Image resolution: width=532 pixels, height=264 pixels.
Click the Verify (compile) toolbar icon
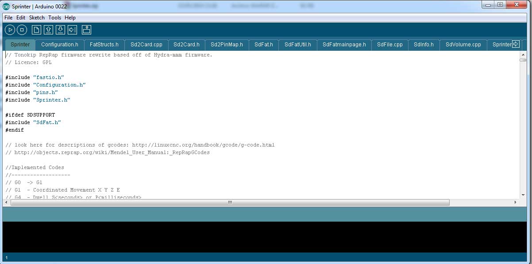click(x=10, y=30)
